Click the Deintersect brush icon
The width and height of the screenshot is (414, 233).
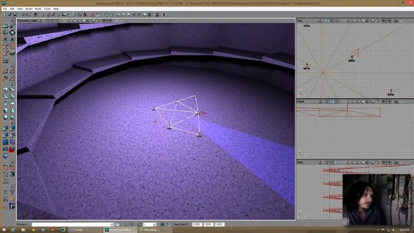pyautogui.click(x=12, y=135)
